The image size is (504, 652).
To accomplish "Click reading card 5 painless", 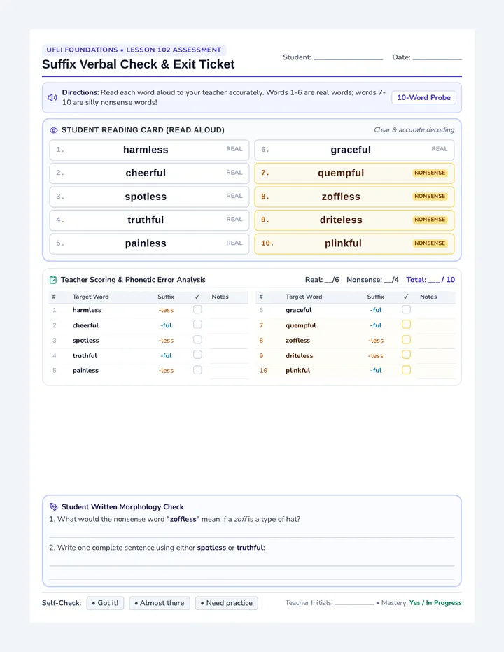I will tap(149, 243).
